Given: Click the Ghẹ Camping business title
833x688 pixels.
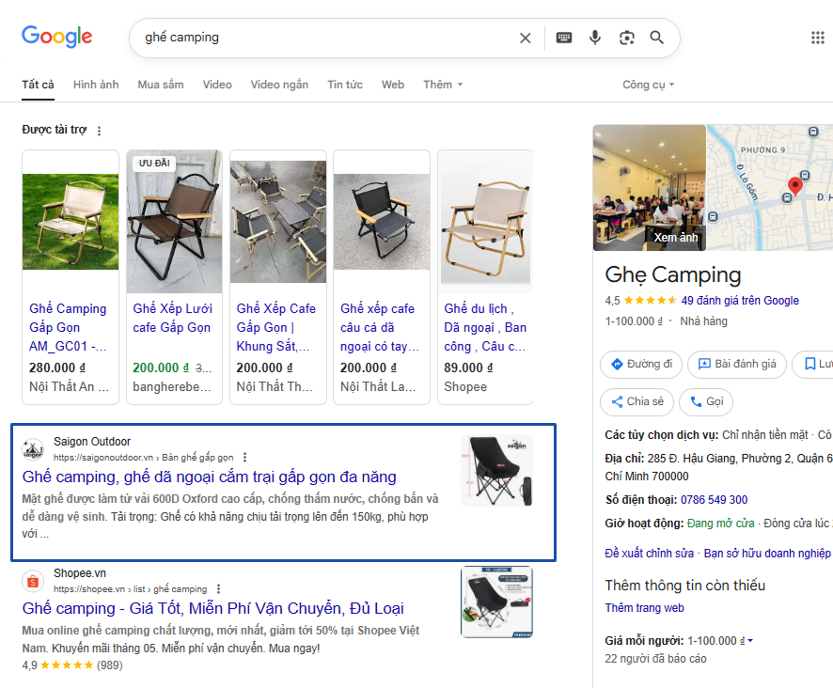Looking at the screenshot, I should pos(673,275).
